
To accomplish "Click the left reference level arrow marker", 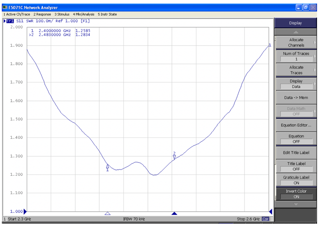I will click(x=26, y=211).
